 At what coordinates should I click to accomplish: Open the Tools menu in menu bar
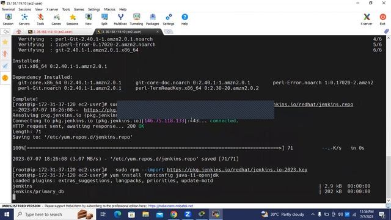tap(66, 9)
